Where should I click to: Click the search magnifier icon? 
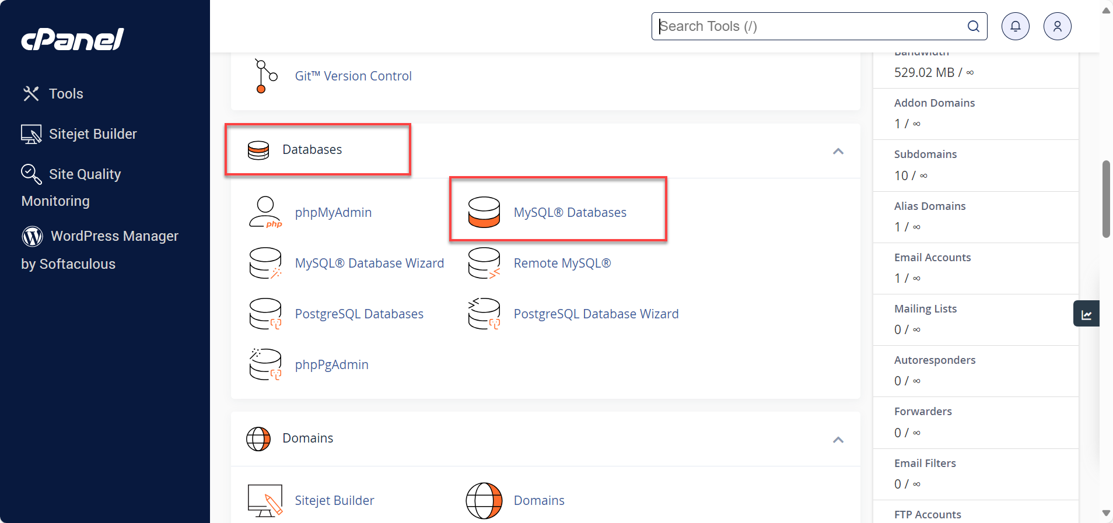point(974,26)
